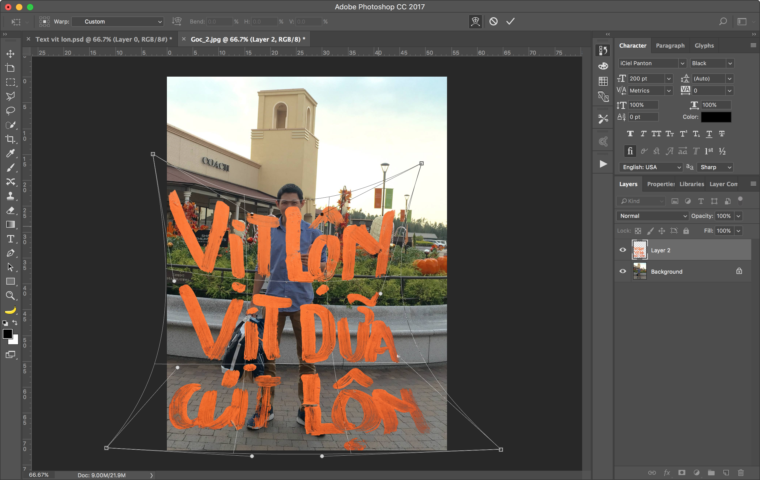Switch to the Layer Comps tab
This screenshot has height=480, width=760.
(x=723, y=184)
